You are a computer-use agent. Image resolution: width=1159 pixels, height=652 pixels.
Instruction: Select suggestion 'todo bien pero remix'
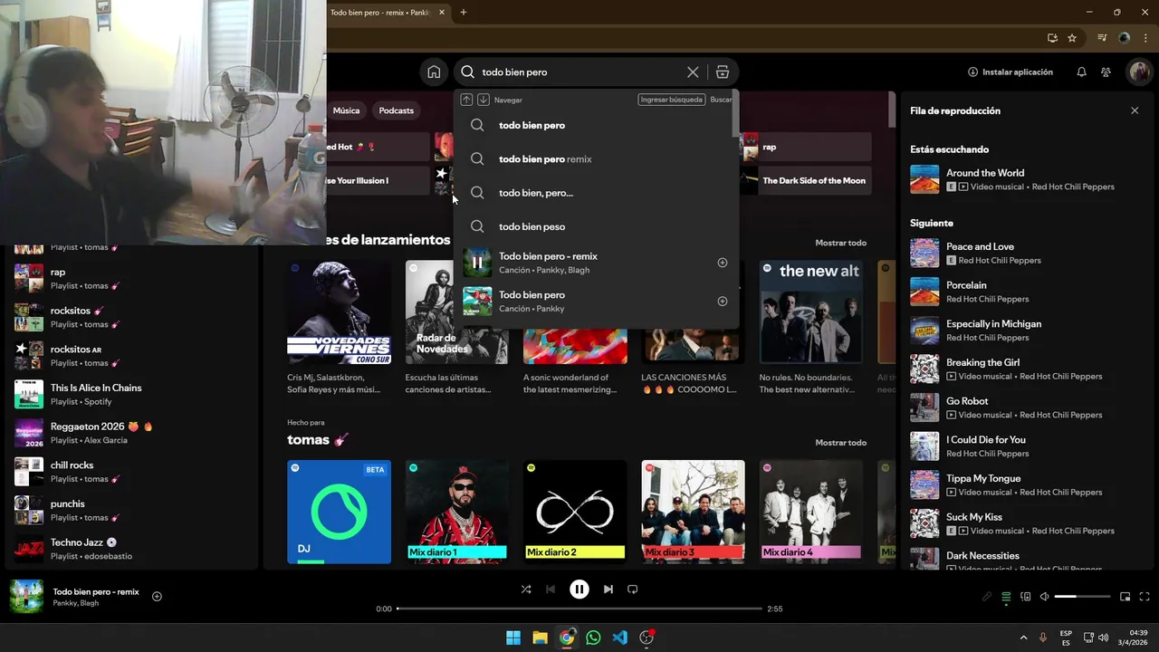(x=598, y=159)
